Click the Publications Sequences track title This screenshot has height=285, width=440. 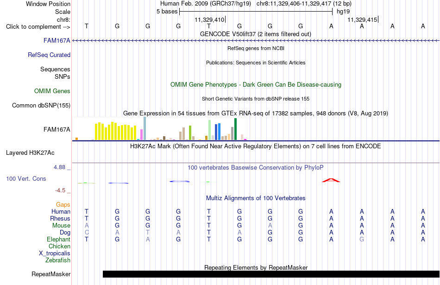coord(256,63)
